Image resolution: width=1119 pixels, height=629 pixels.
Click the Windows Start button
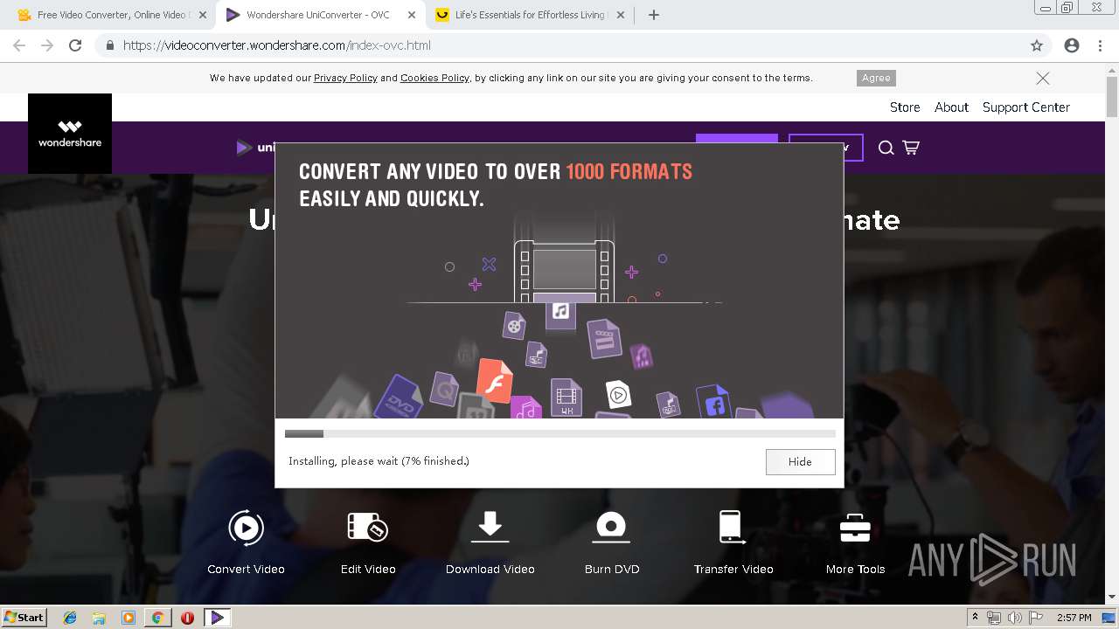tap(24, 618)
